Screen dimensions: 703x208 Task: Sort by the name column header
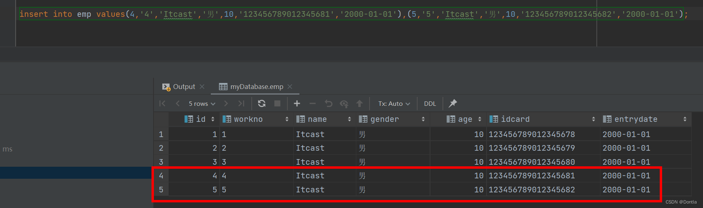pyautogui.click(x=324, y=119)
